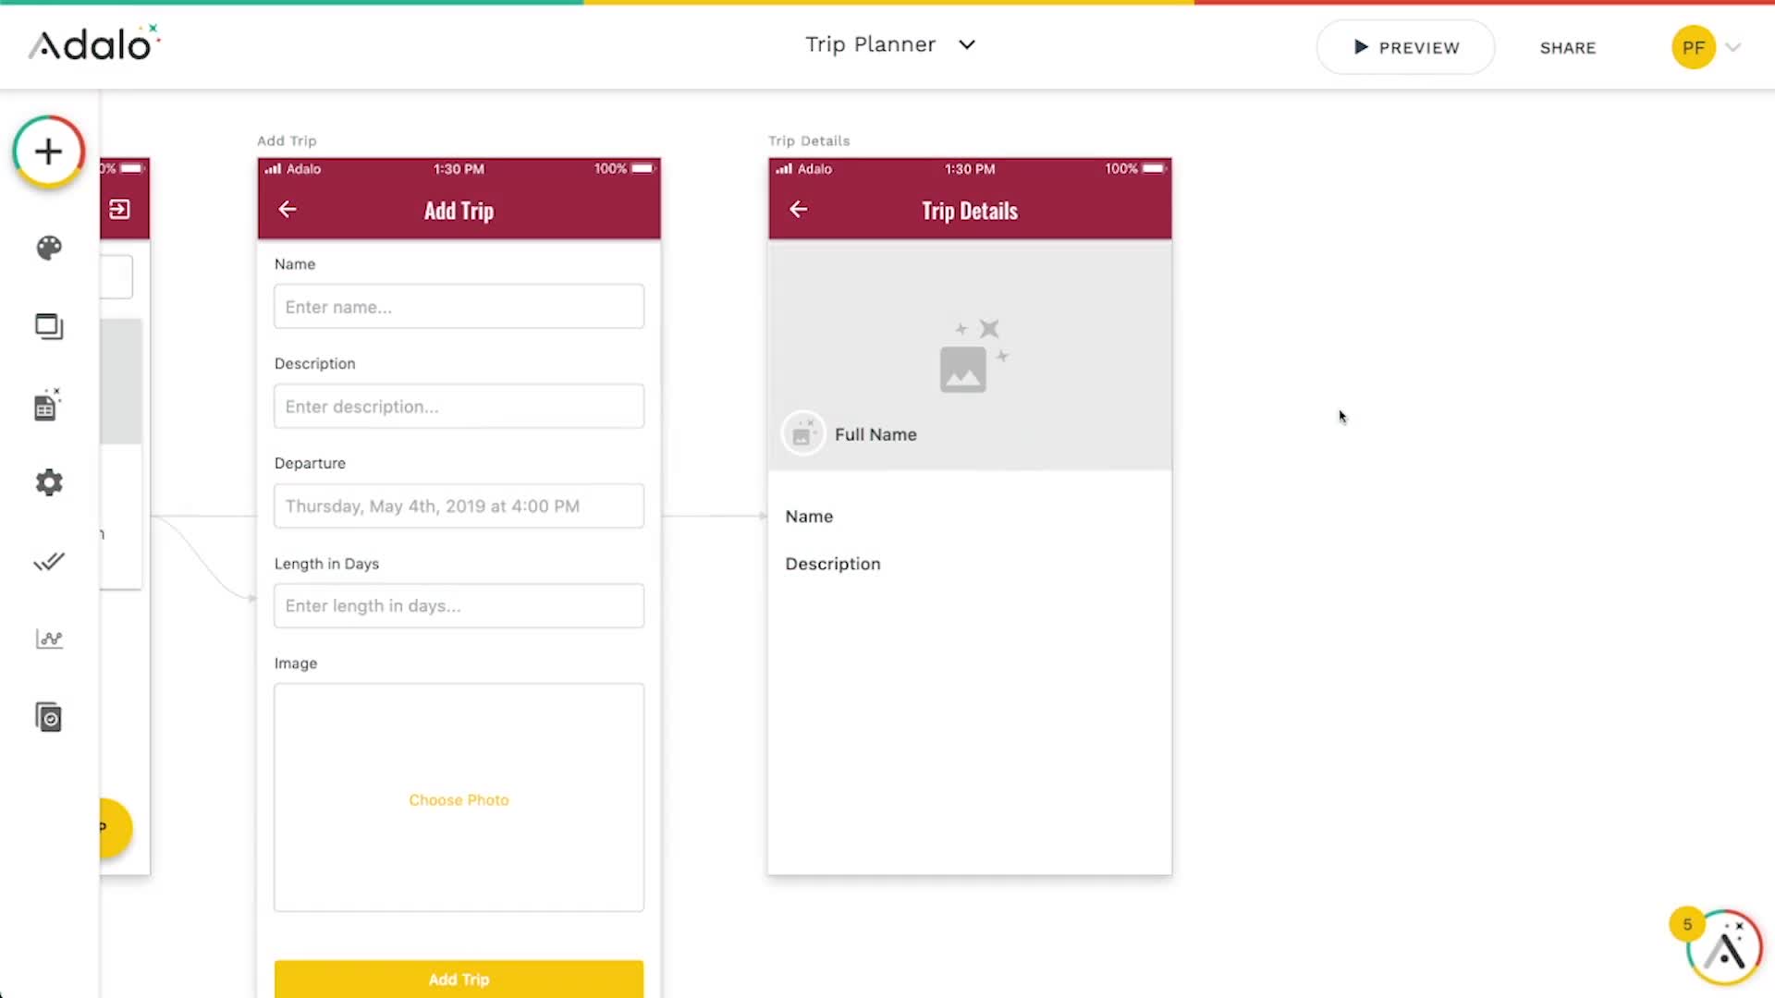Open the Adalo help widget
The width and height of the screenshot is (1775, 998).
pos(1724,948)
